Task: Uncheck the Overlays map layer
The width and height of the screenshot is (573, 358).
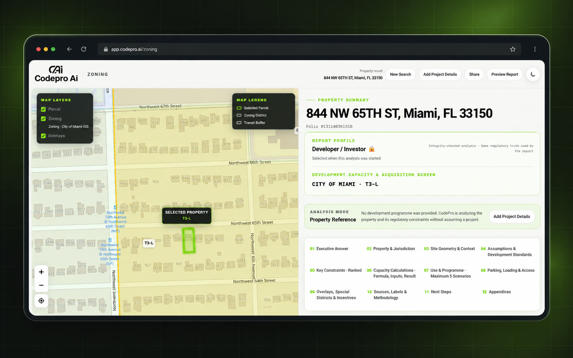Action: click(43, 136)
